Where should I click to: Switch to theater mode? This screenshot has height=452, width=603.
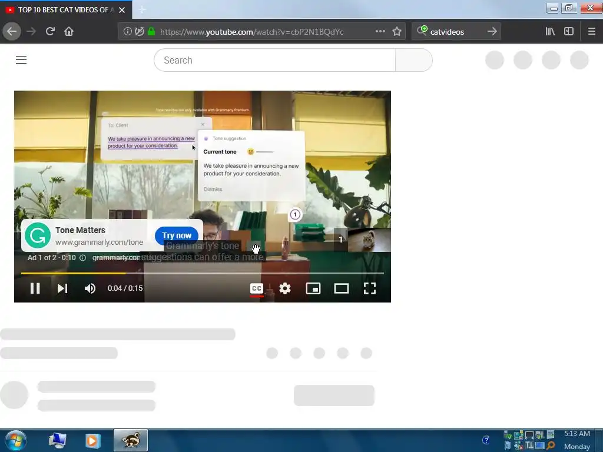pyautogui.click(x=341, y=288)
